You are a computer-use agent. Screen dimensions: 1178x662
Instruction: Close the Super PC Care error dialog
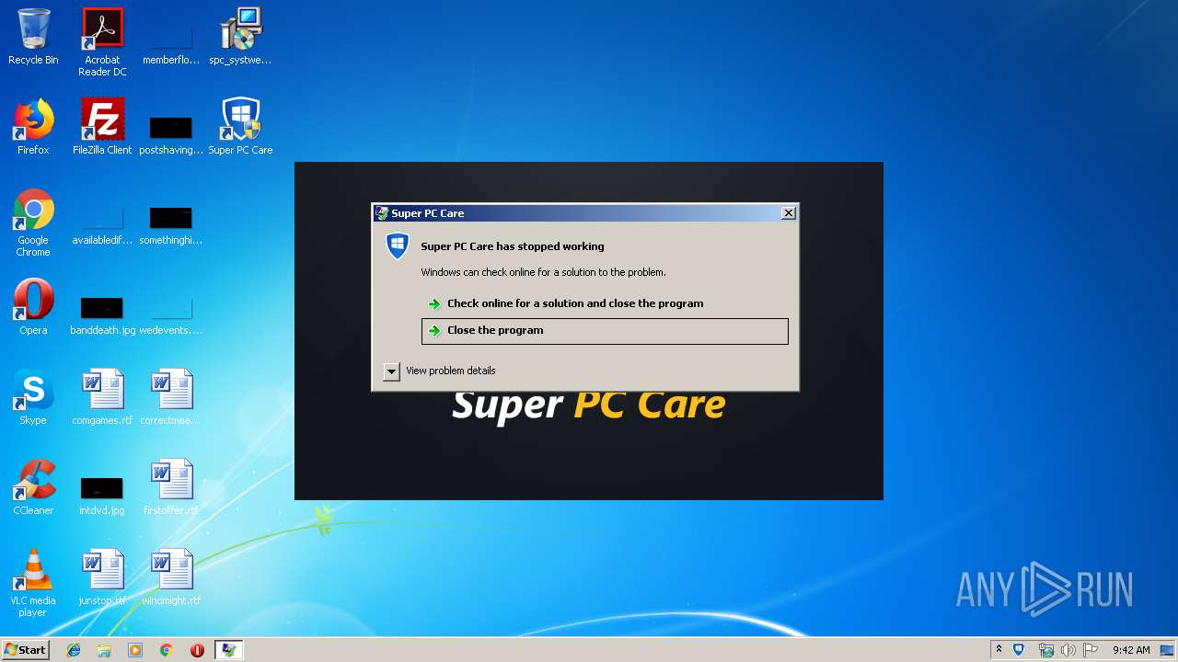pos(789,213)
